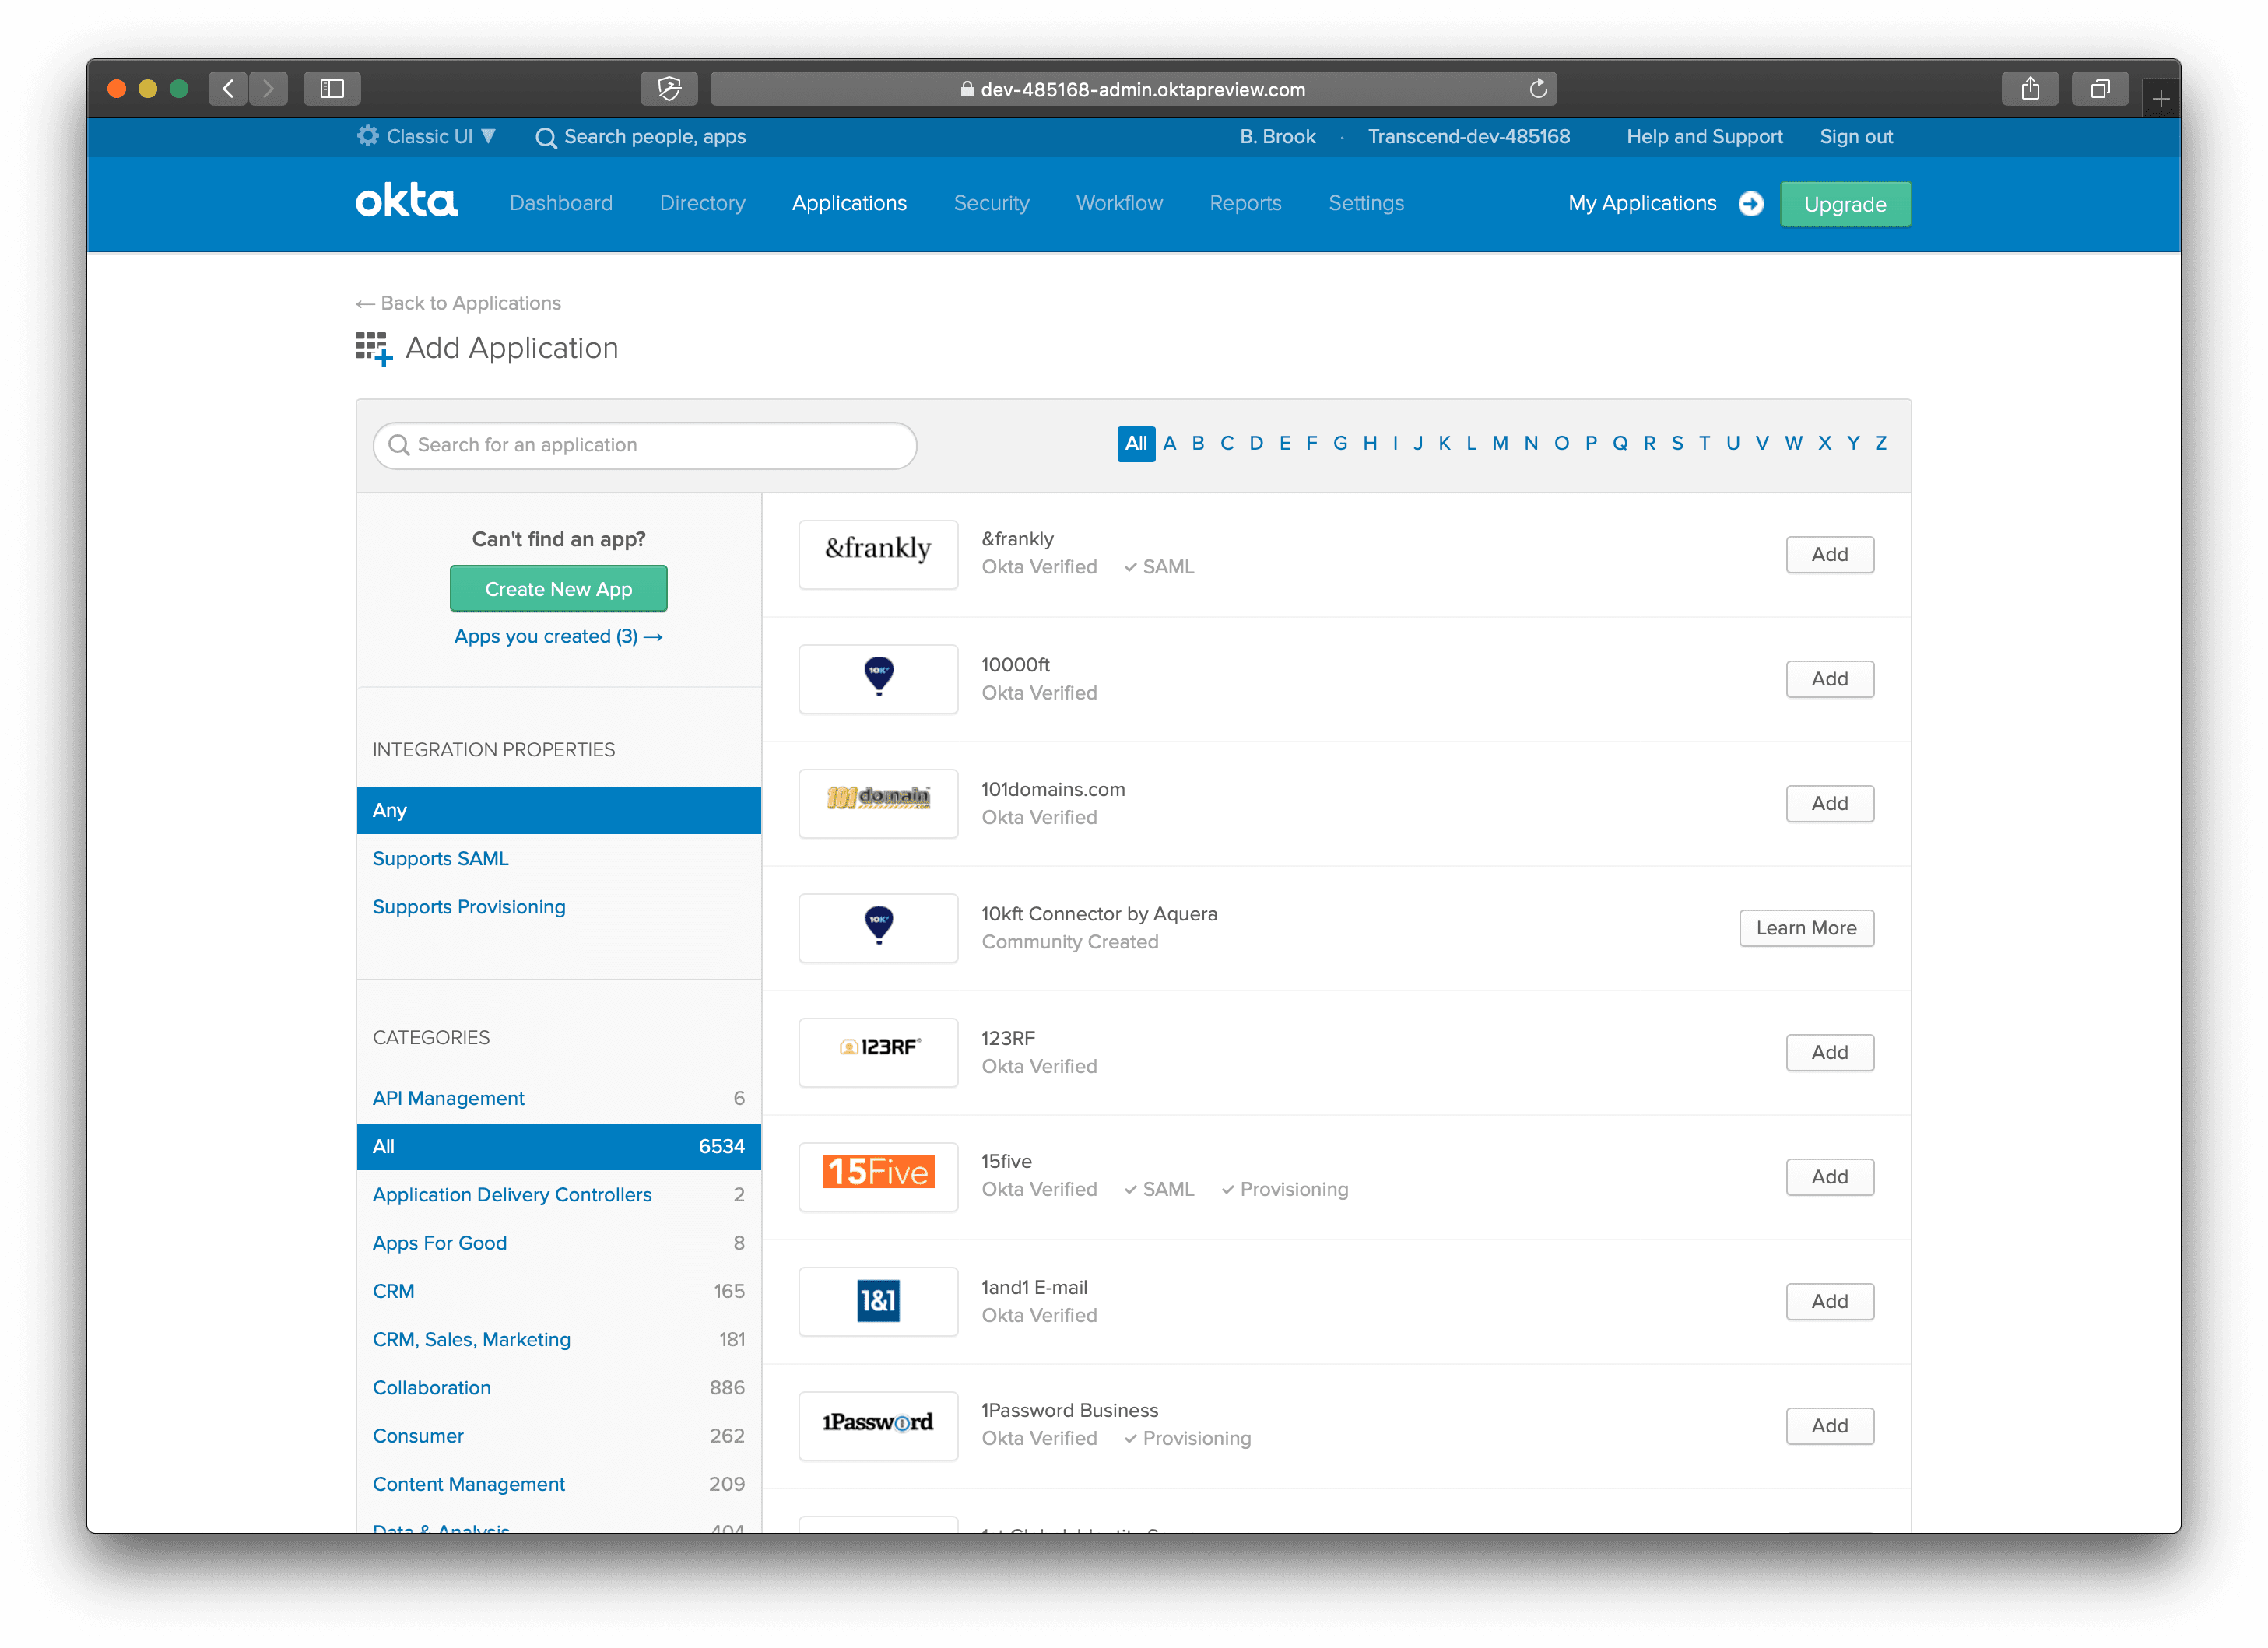Show all tabs with the tab overview icon
This screenshot has height=1648, width=2268.
click(x=2100, y=89)
